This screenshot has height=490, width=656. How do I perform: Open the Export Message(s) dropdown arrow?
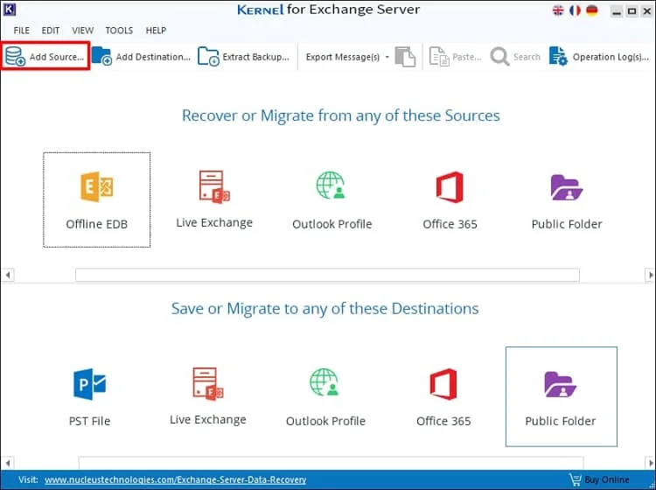[387, 57]
